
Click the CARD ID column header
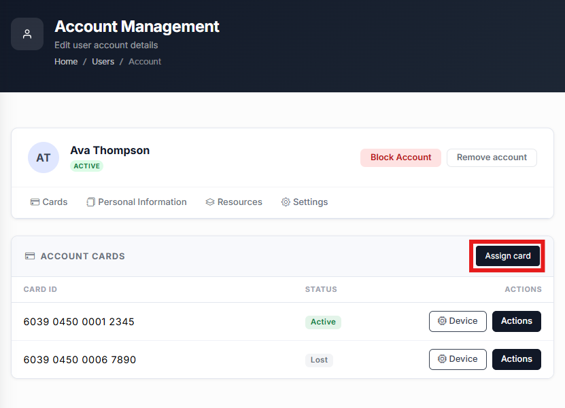click(x=40, y=289)
